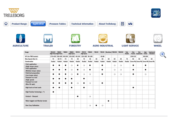This screenshot has height=133, width=178.
Task: Open the Product Range tab
Action: click(x=19, y=24)
